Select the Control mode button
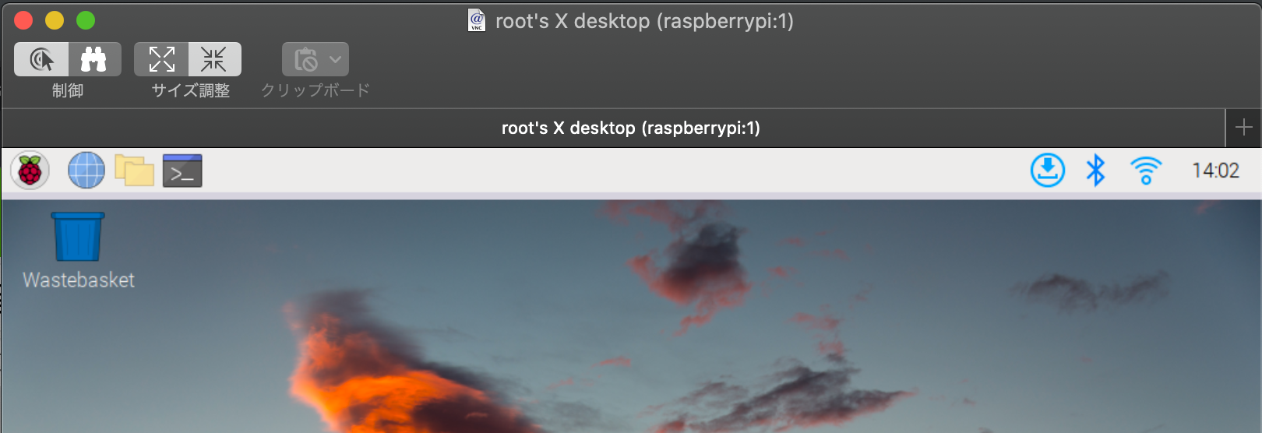1262x433 pixels. (x=41, y=59)
